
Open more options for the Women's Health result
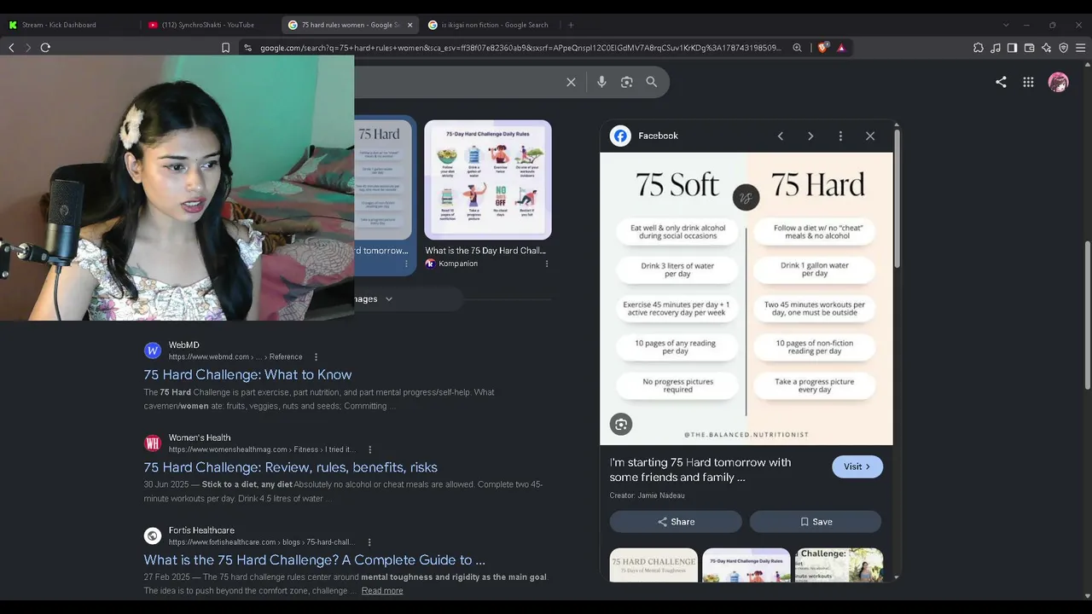pos(369,449)
